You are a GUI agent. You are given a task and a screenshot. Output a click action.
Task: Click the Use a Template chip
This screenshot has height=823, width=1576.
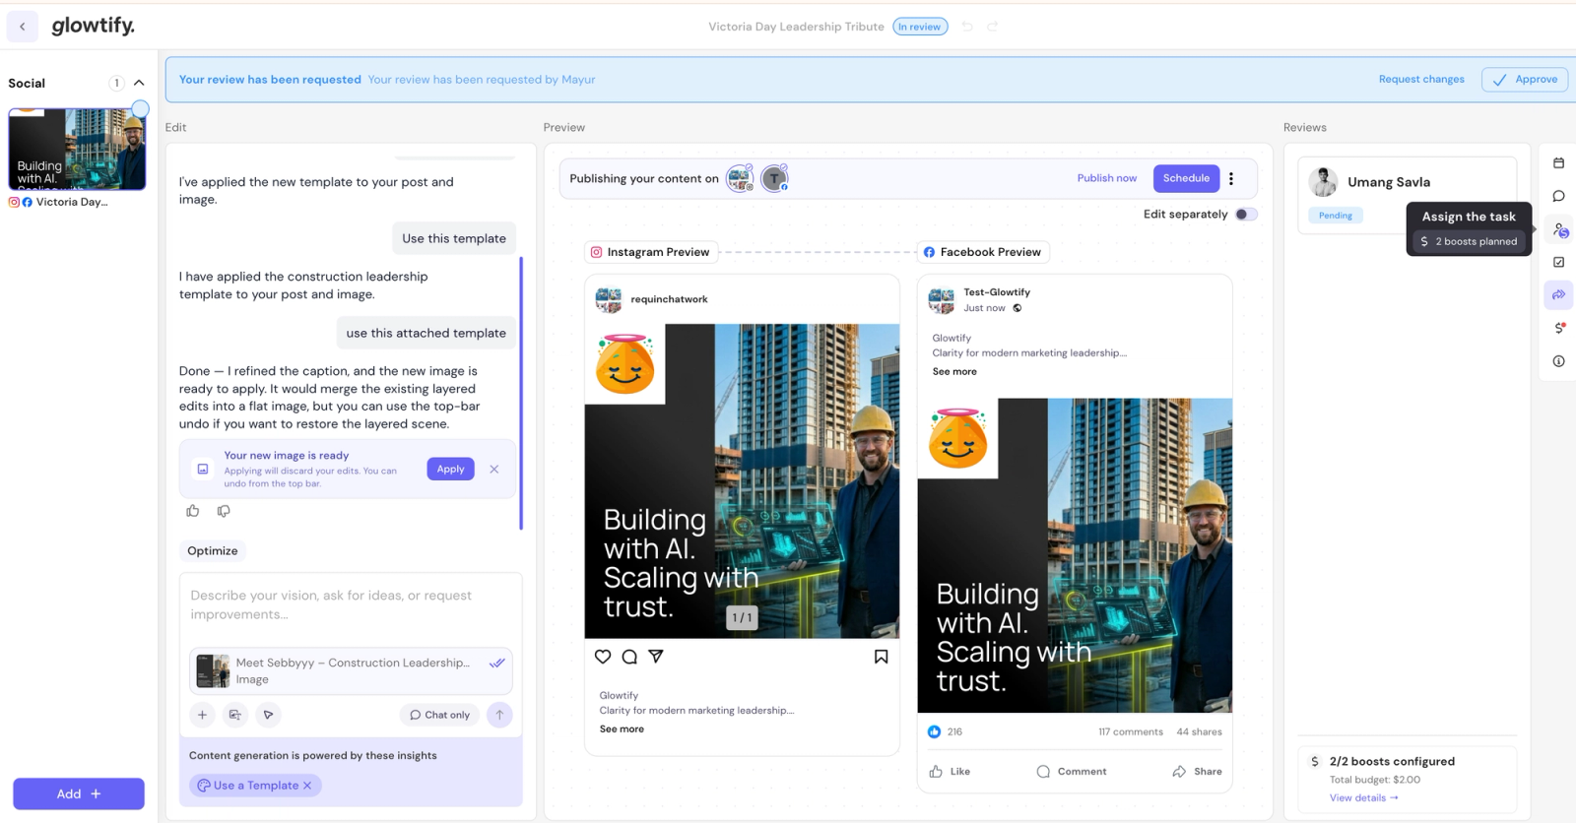pyautogui.click(x=255, y=786)
